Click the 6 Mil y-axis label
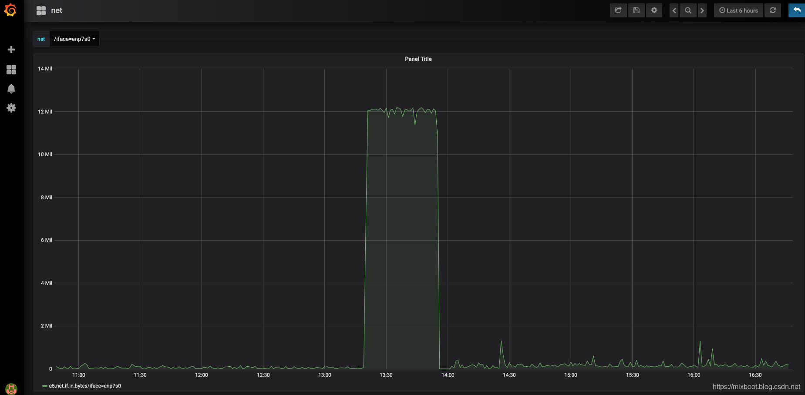Image resolution: width=805 pixels, height=395 pixels. pos(46,240)
